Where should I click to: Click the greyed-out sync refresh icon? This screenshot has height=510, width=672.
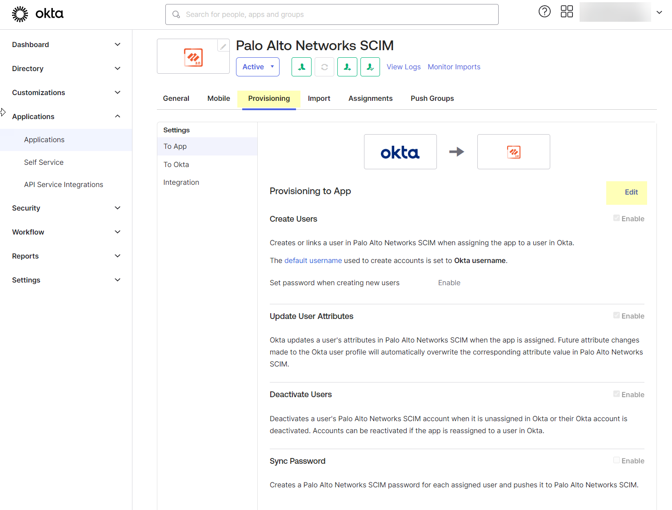click(324, 67)
